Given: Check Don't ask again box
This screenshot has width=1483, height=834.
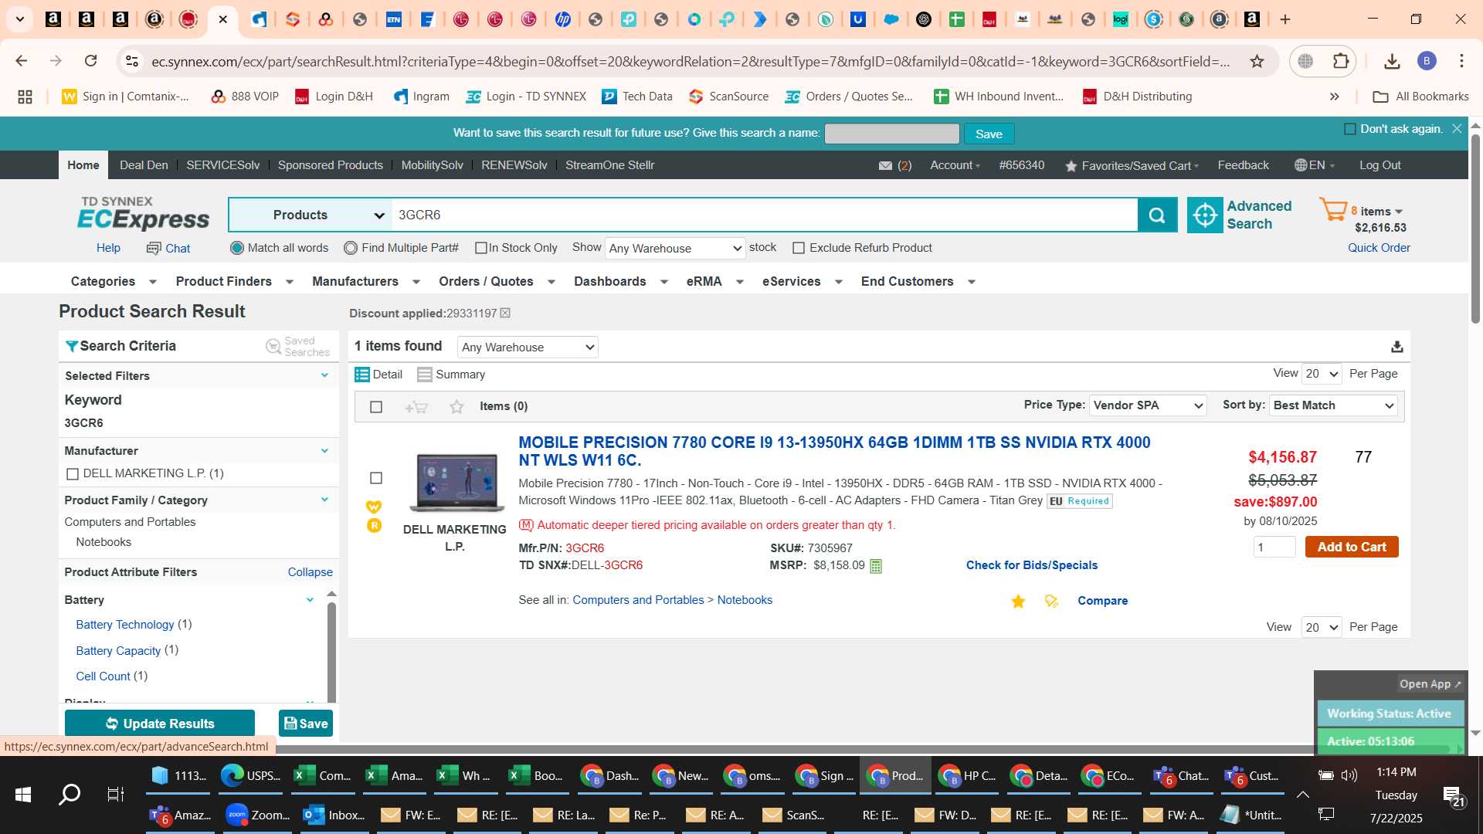Looking at the screenshot, I should click(1350, 129).
